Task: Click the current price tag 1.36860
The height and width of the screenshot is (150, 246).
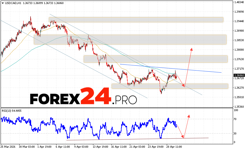Action: [x=239, y=75]
